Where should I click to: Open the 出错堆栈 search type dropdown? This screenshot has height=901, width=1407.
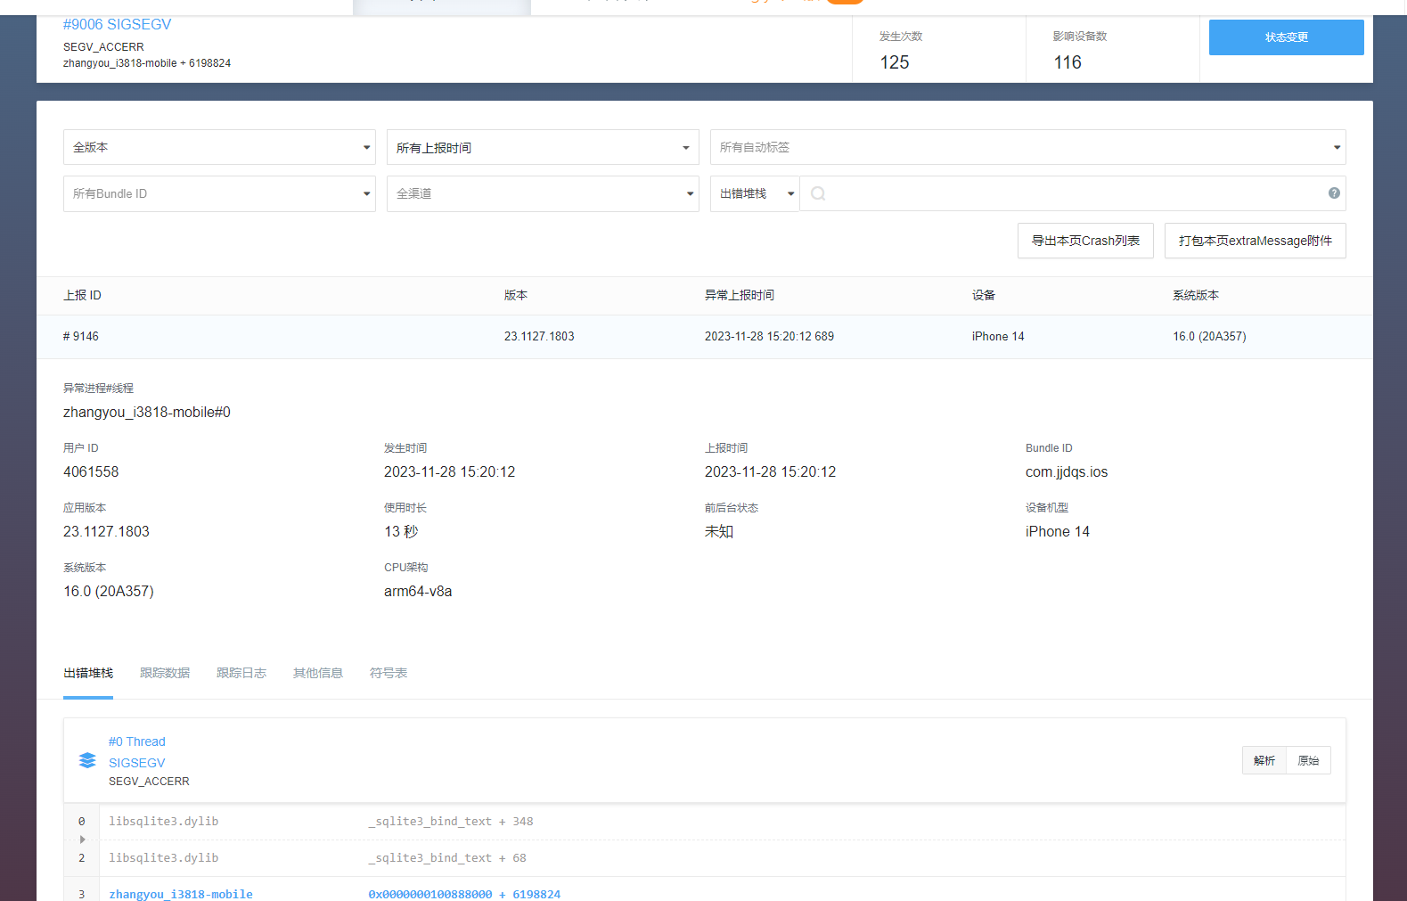point(755,193)
